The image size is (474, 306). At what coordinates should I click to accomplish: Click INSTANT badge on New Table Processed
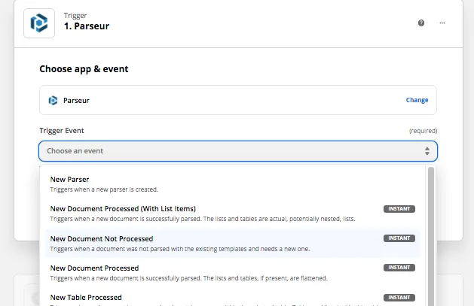(399, 297)
